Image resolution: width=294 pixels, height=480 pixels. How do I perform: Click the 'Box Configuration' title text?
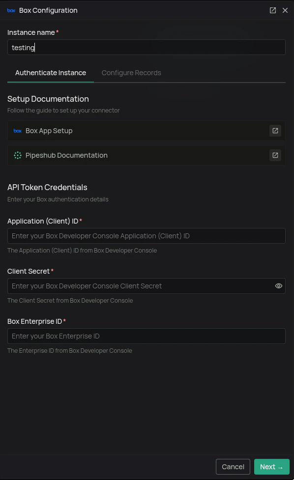[x=48, y=10]
